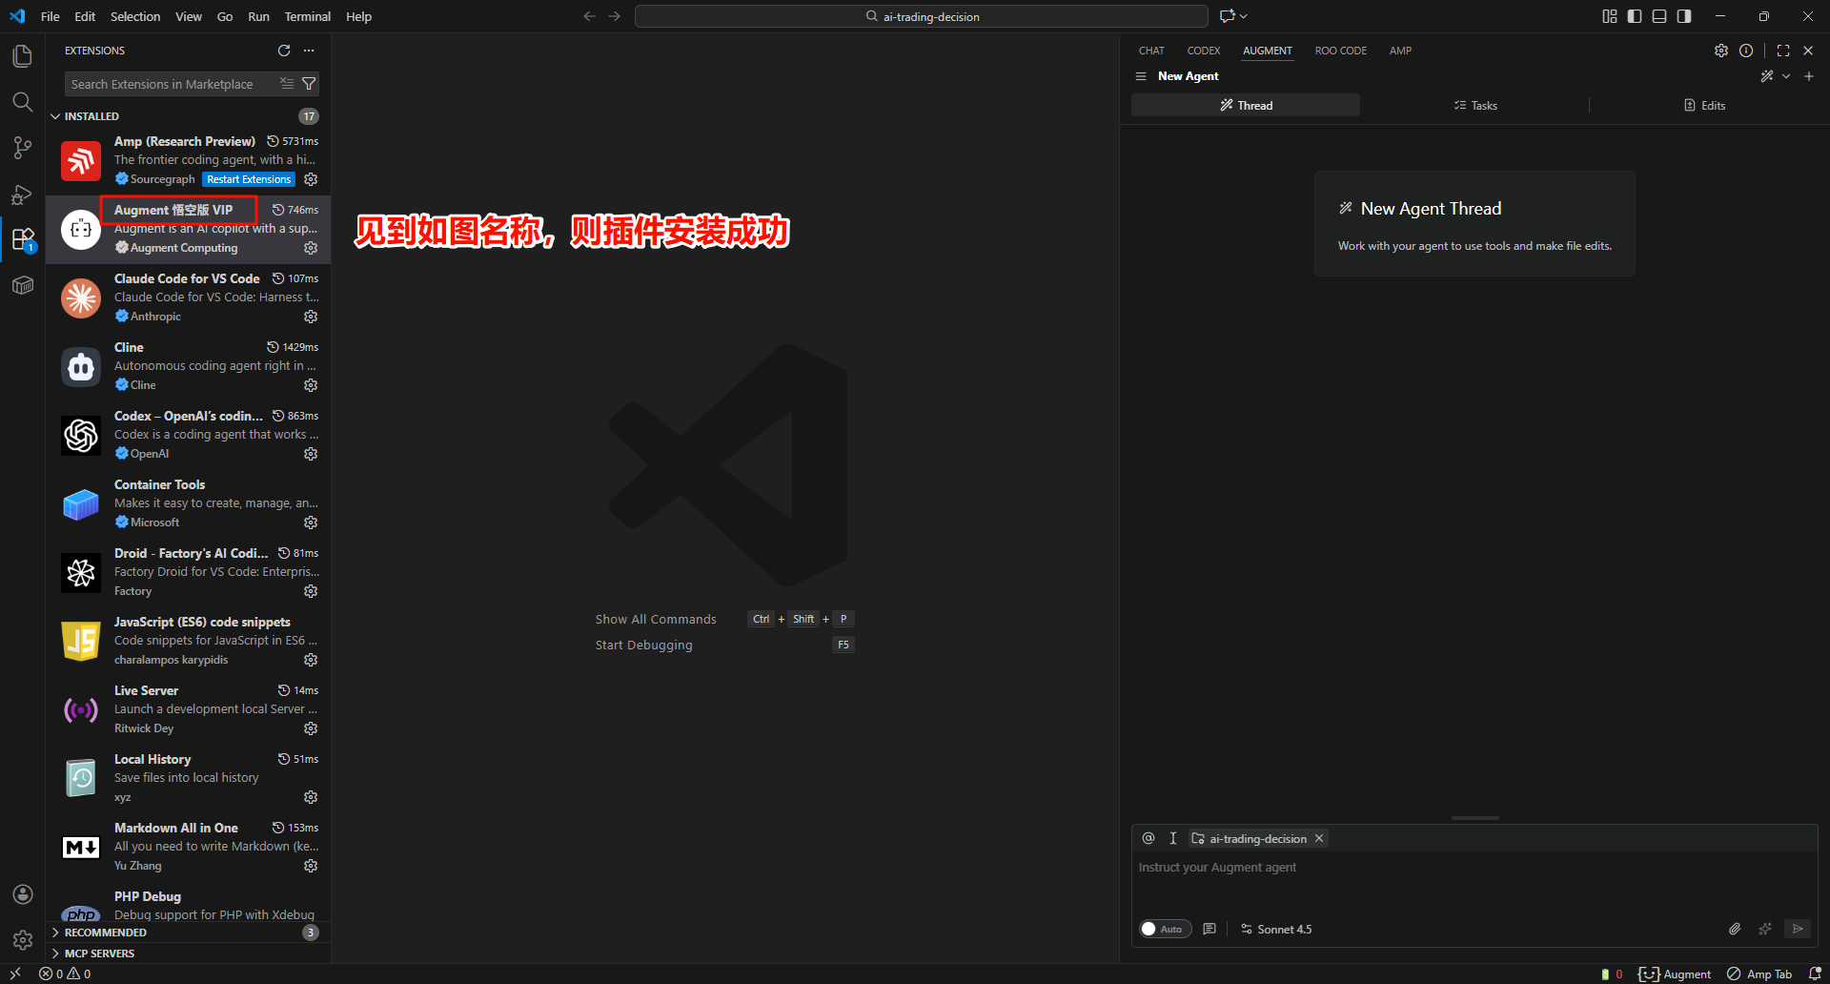This screenshot has width=1830, height=984.
Task: Open the Run and Debug view
Action: pyautogui.click(x=23, y=194)
